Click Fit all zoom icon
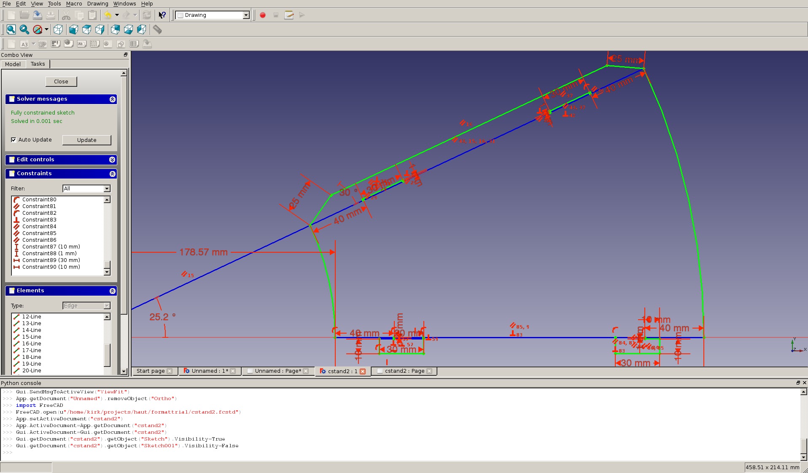The image size is (808, 473). [x=11, y=29]
